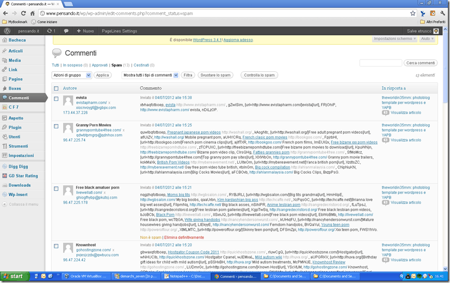The image size is (450, 283).
Task: Reload the page with refresh icon
Action: pos(24,13)
